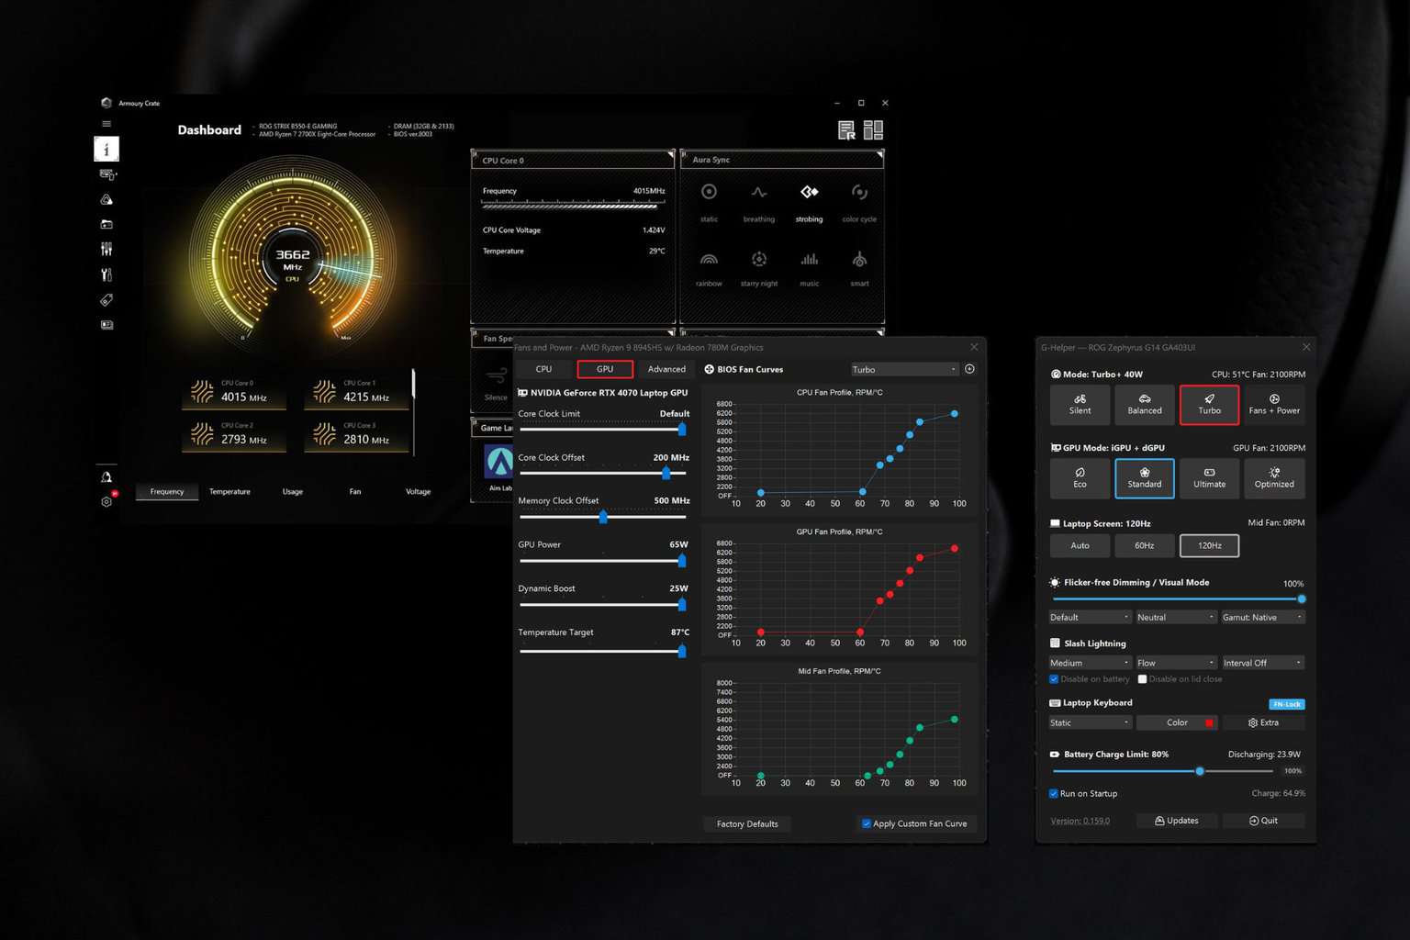Open keyboard Extra settings
The image size is (1410, 940).
pos(1263,722)
